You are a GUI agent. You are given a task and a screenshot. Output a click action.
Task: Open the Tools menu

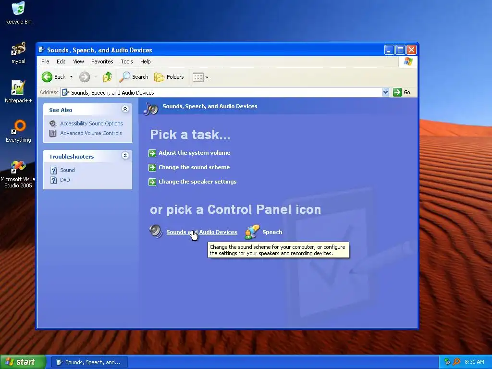click(x=127, y=61)
